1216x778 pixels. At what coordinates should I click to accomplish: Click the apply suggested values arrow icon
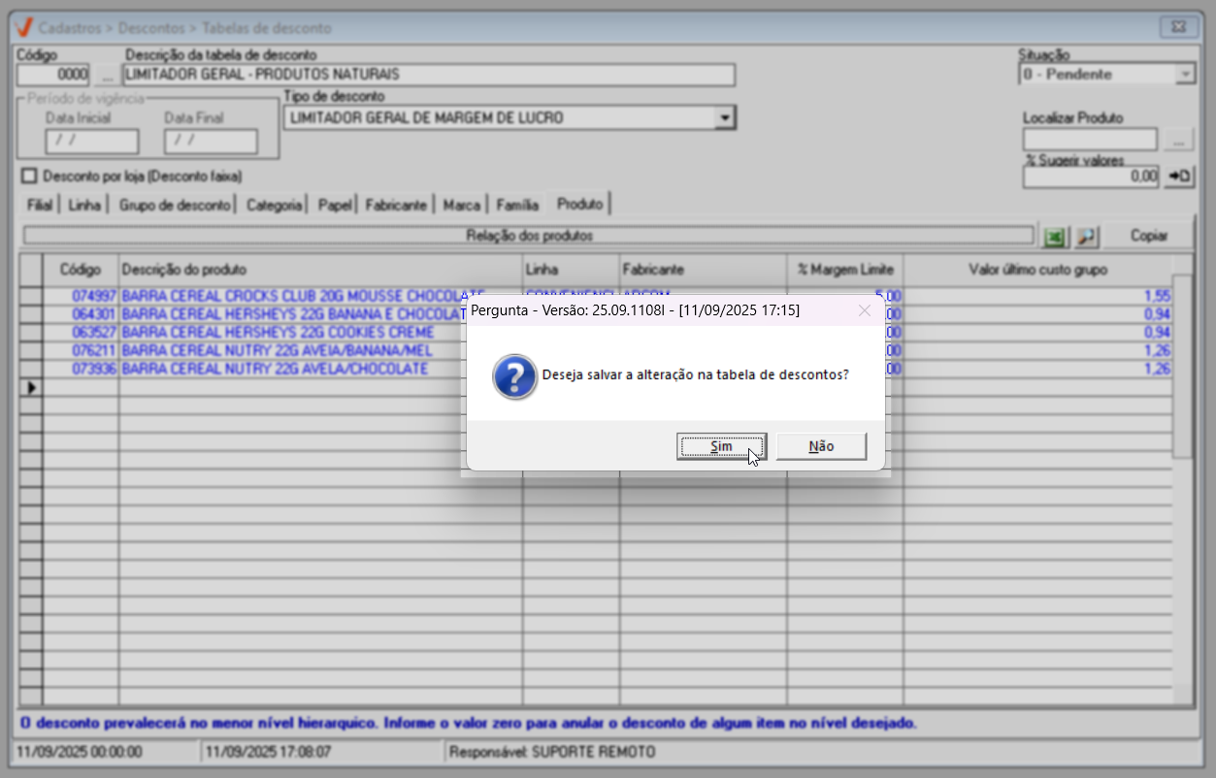point(1179,177)
